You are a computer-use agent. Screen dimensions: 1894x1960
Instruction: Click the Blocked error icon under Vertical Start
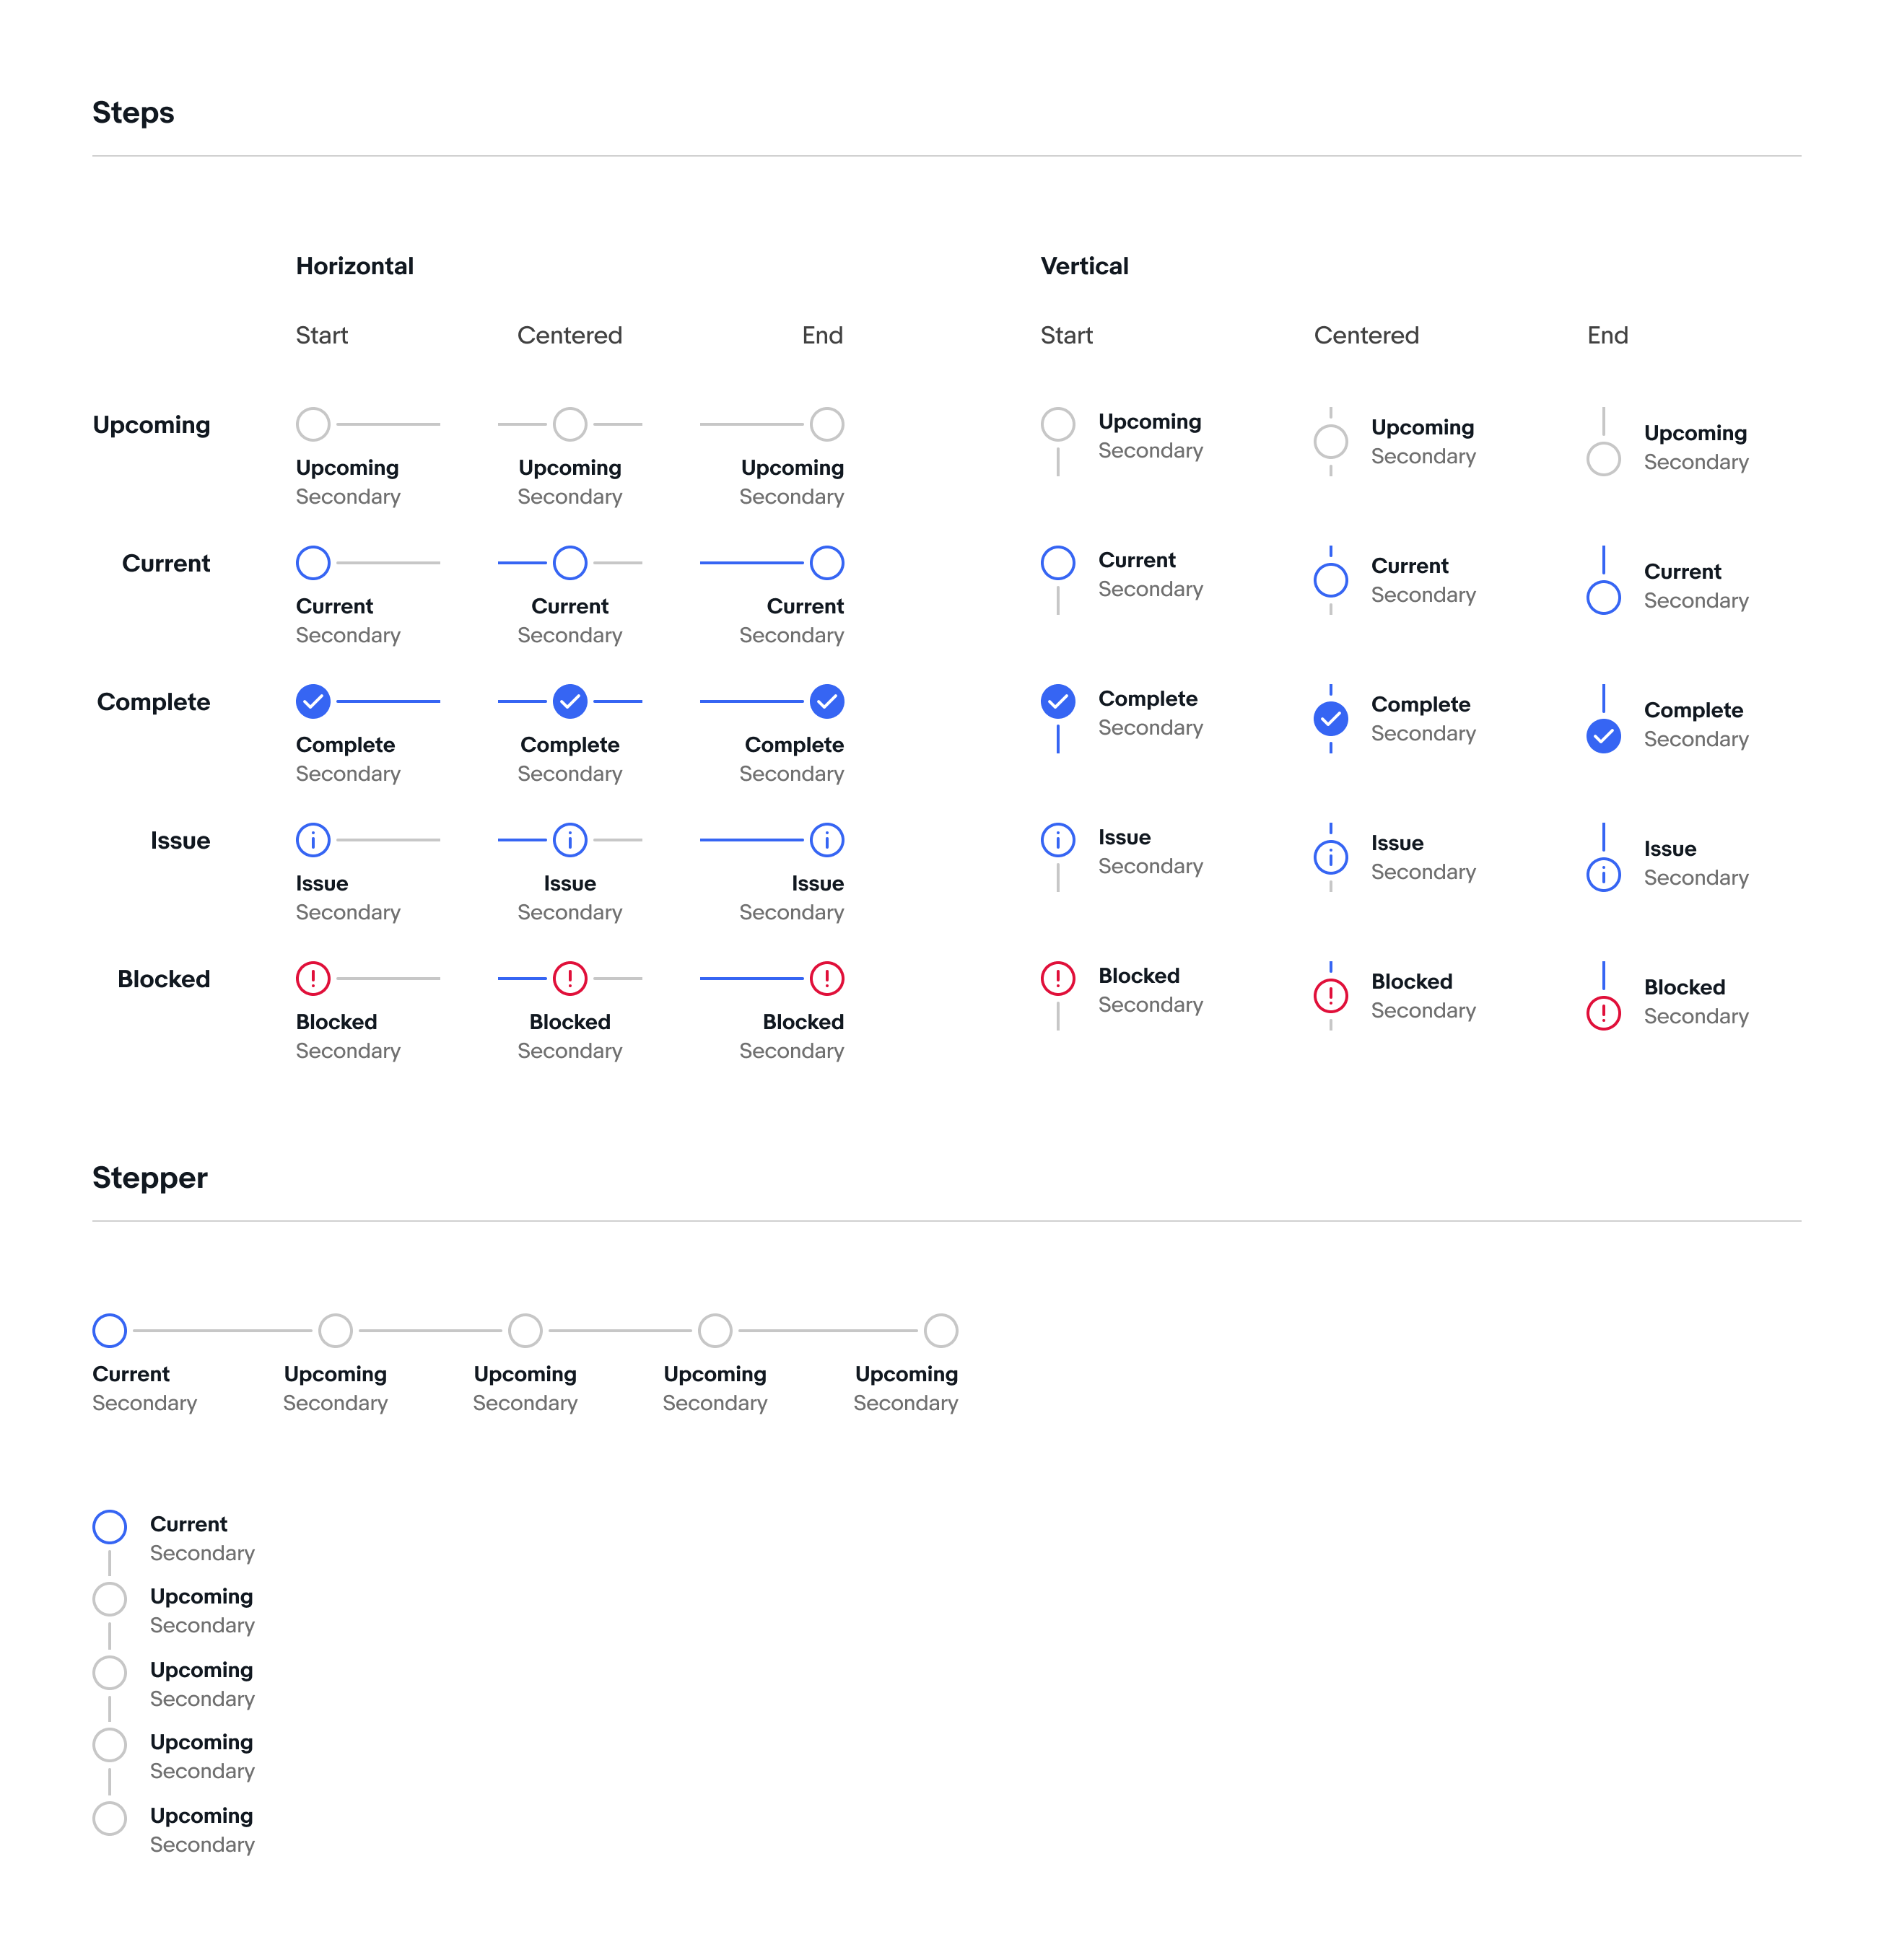[x=1057, y=979]
